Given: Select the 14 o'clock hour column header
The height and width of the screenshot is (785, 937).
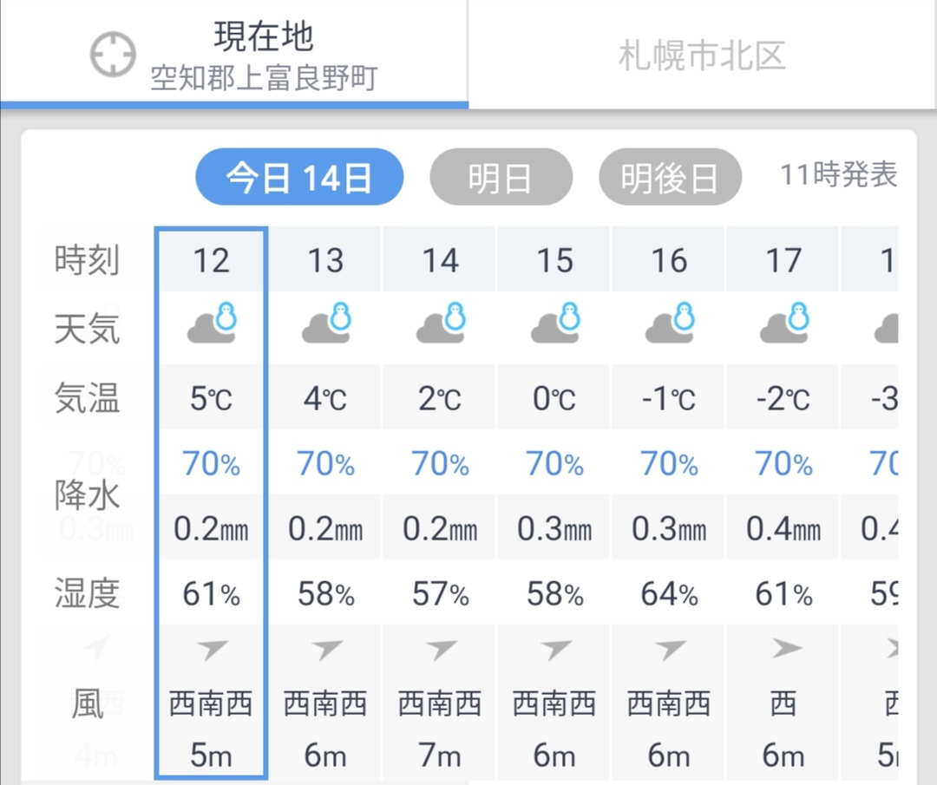Looking at the screenshot, I should click(x=441, y=259).
